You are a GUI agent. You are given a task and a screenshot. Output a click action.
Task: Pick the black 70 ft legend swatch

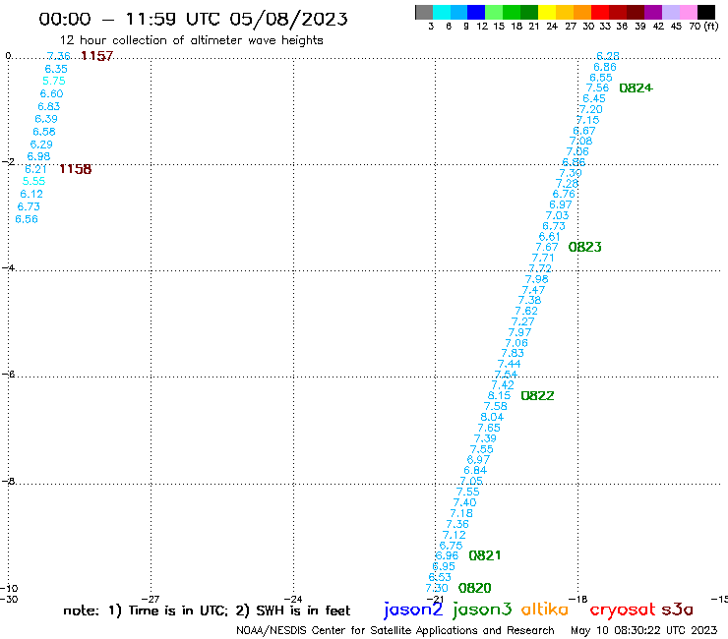[706, 12]
